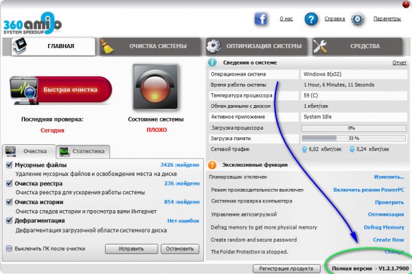Open the Очистка системы tab
Image resolution: width=412 pixels, height=274 pixels.
click(150, 46)
